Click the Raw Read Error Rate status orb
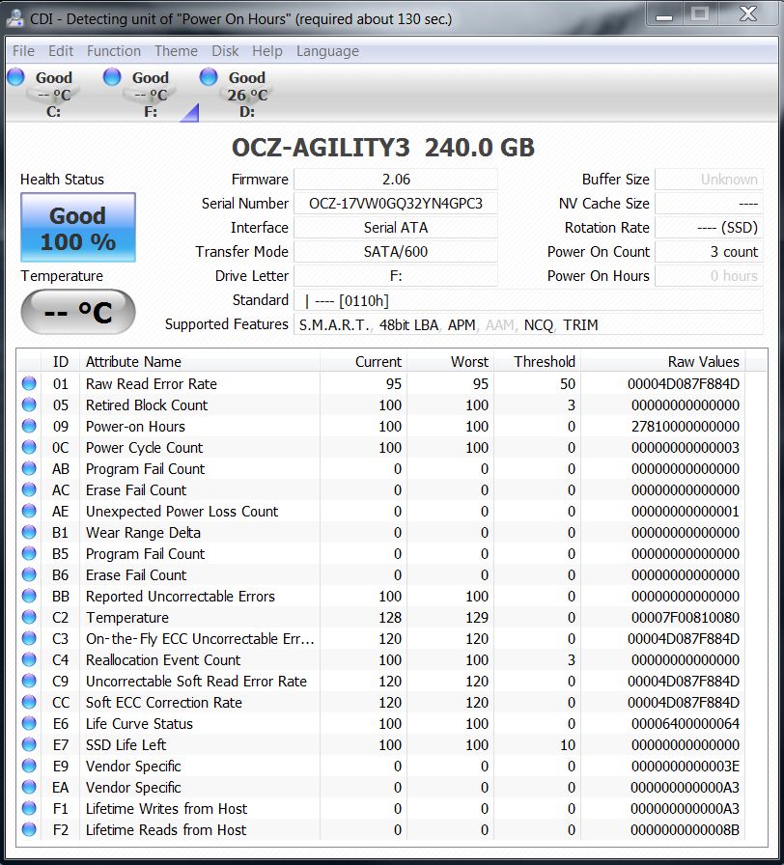This screenshot has height=865, width=784. [x=29, y=384]
